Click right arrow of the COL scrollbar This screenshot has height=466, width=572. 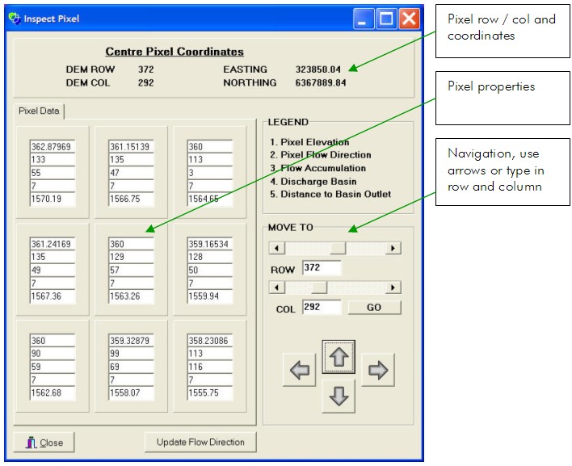pyautogui.click(x=393, y=288)
